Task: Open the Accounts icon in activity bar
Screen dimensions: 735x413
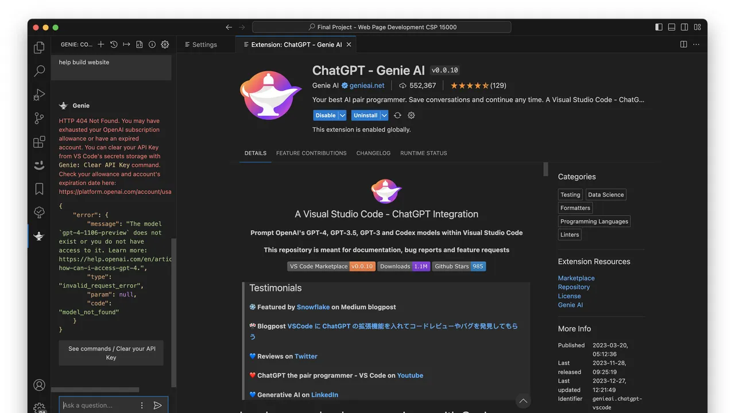Action: (x=39, y=385)
